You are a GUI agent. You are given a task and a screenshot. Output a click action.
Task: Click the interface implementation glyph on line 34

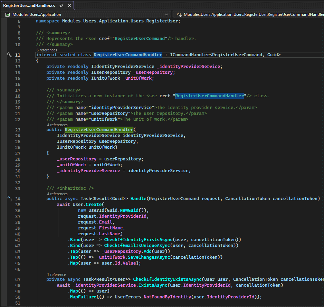[x=10, y=198]
